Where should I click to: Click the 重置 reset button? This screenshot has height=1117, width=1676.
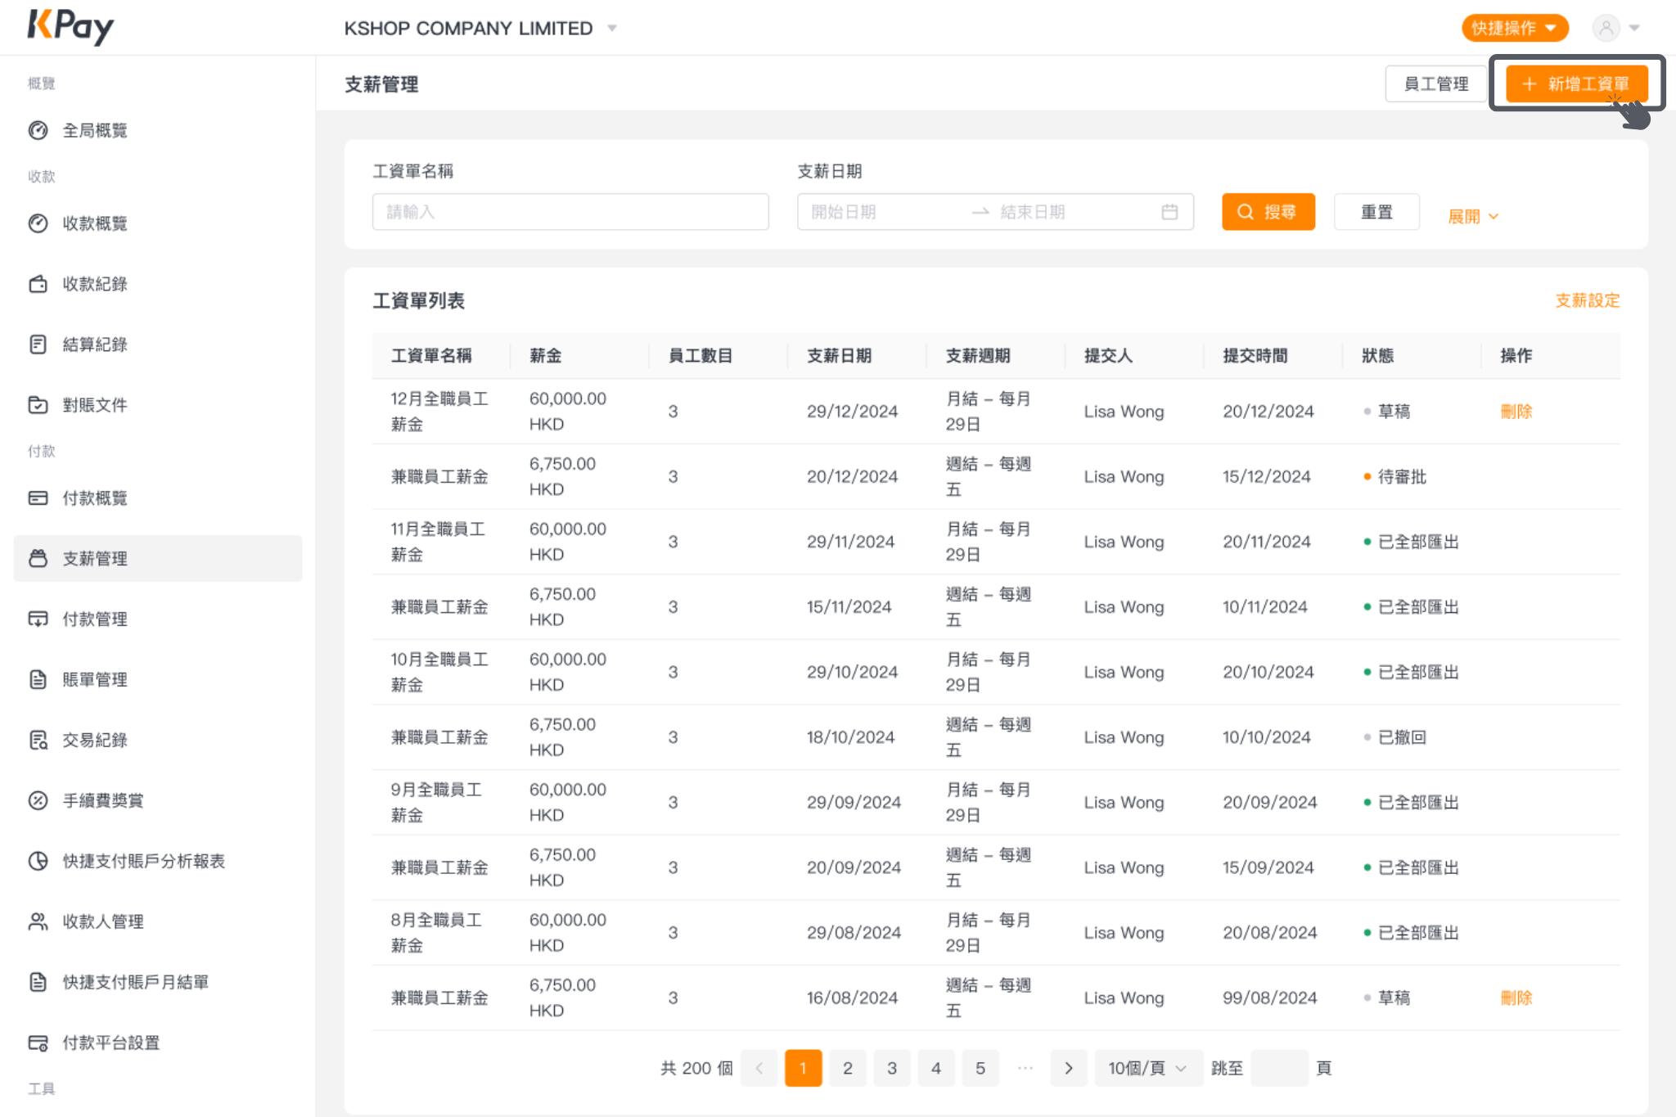[1376, 212]
